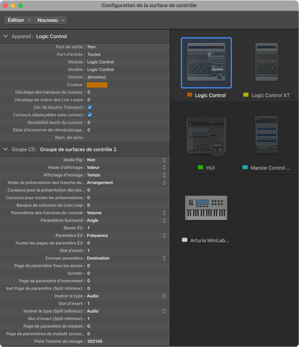Open the Nouveau menu
Image resolution: width=299 pixels, height=347 pixels.
[x=51, y=20]
